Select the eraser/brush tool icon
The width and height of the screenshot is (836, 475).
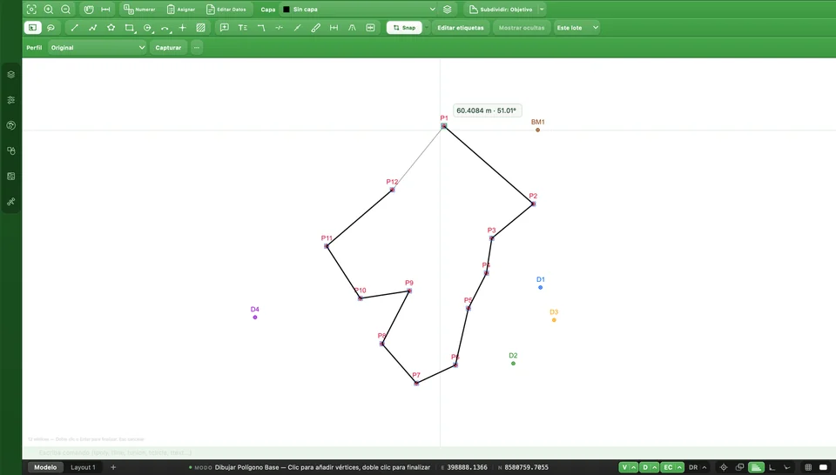pyautogui.click(x=315, y=28)
